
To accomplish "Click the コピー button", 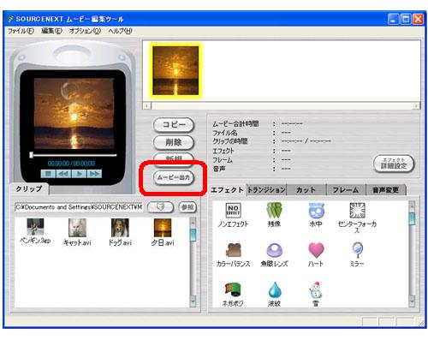I will pos(174,125).
